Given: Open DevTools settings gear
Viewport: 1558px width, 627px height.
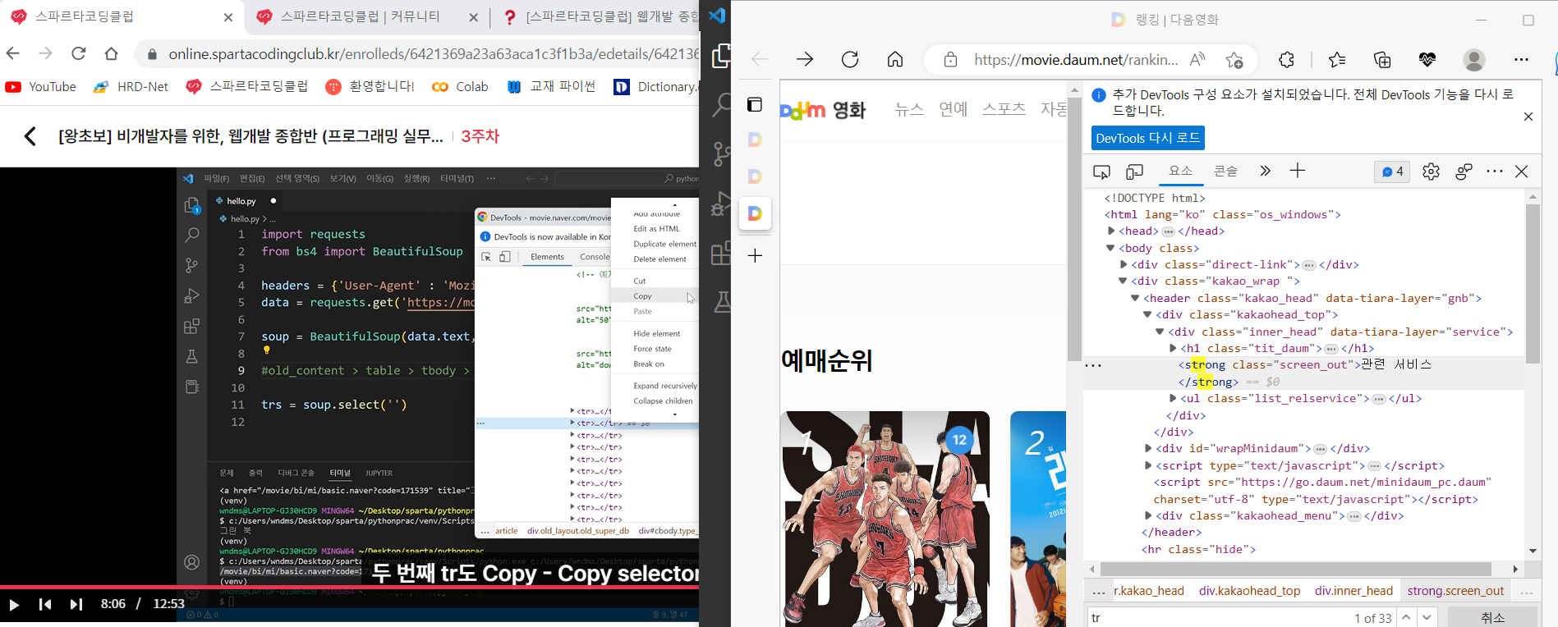Looking at the screenshot, I should [x=1431, y=172].
